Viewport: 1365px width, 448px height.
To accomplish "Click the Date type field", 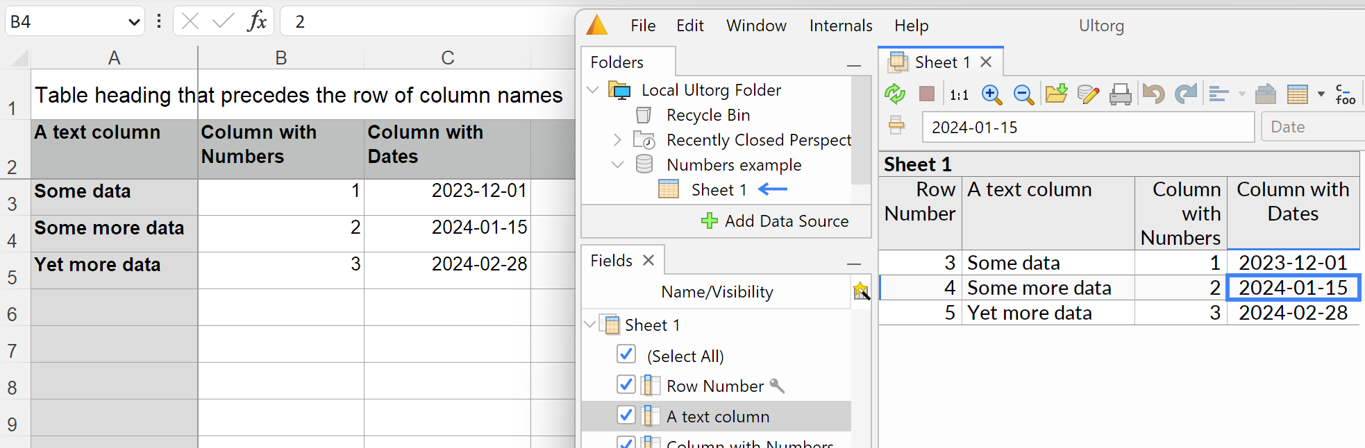I will click(1313, 127).
